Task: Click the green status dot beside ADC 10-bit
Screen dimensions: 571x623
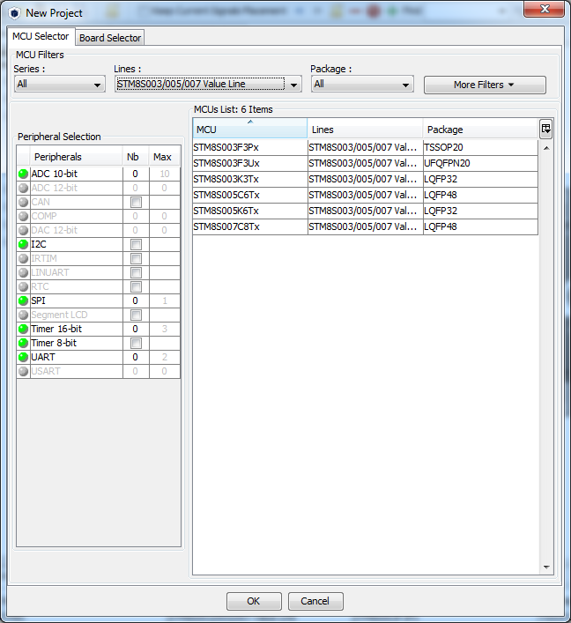Action: pos(24,174)
